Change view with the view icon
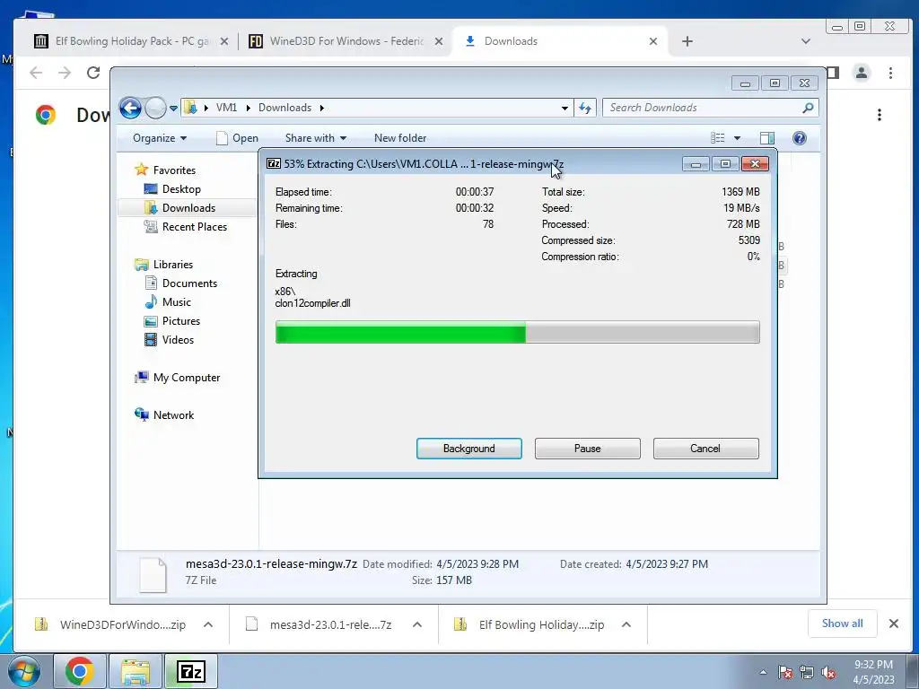This screenshot has height=689, width=919. 718,138
